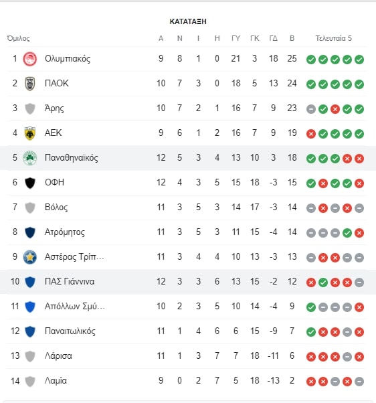Viewport: 376px width, 403px height.
Task: Click the ΑΕΚ yellow eagle crest
Action: pyautogui.click(x=30, y=133)
